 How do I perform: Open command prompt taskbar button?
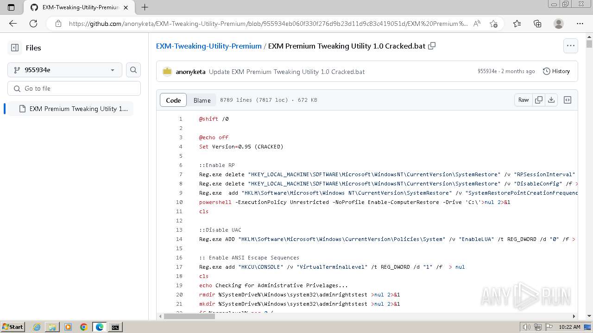coord(115,327)
